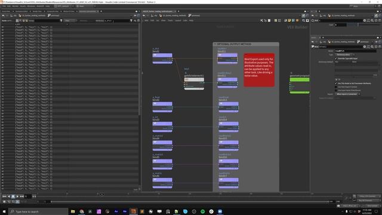
Task: Click back arrow in the network editor path bar
Action: [x=144, y=16]
